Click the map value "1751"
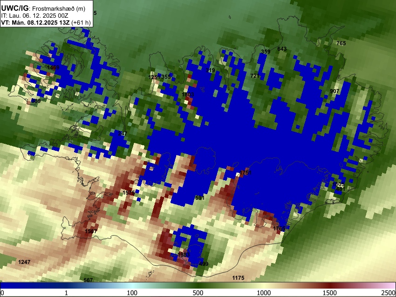Image resolution: width=396 pixels, height=297 pixels. click(246, 173)
